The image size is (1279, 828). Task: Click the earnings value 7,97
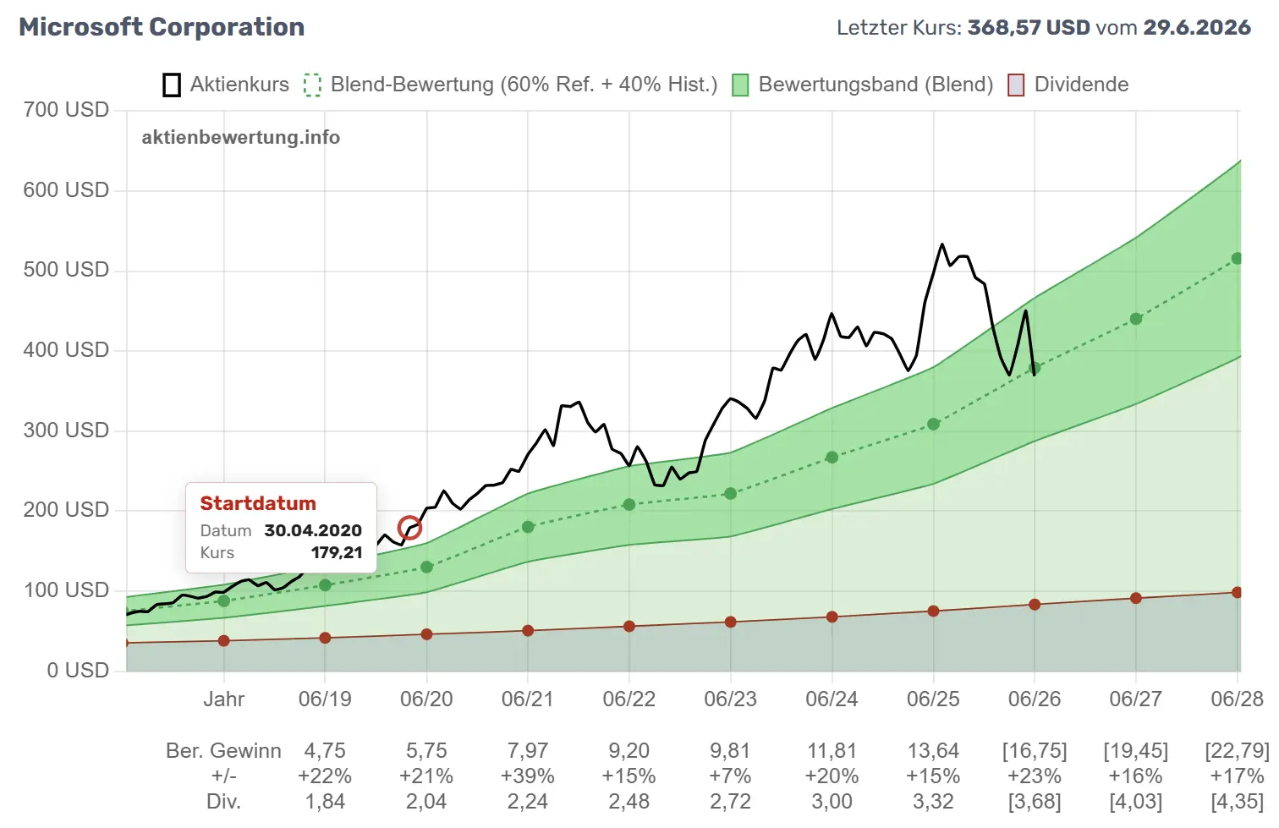tap(528, 751)
